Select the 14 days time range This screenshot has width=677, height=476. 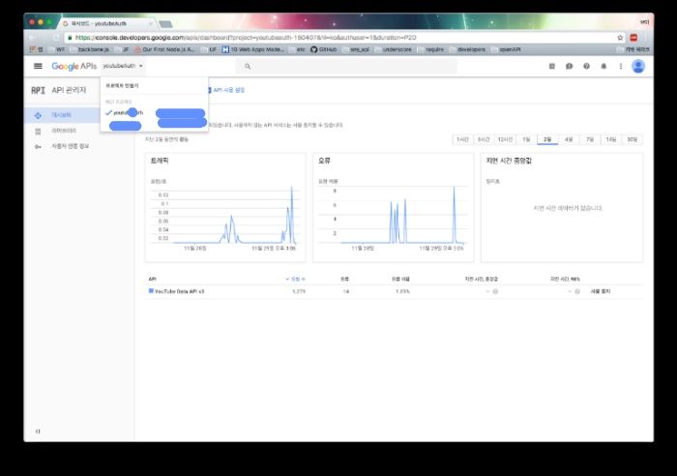click(x=611, y=139)
